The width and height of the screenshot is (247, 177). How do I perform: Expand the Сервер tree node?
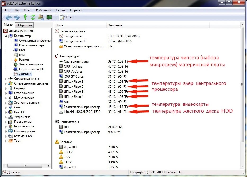(x=6, y=88)
